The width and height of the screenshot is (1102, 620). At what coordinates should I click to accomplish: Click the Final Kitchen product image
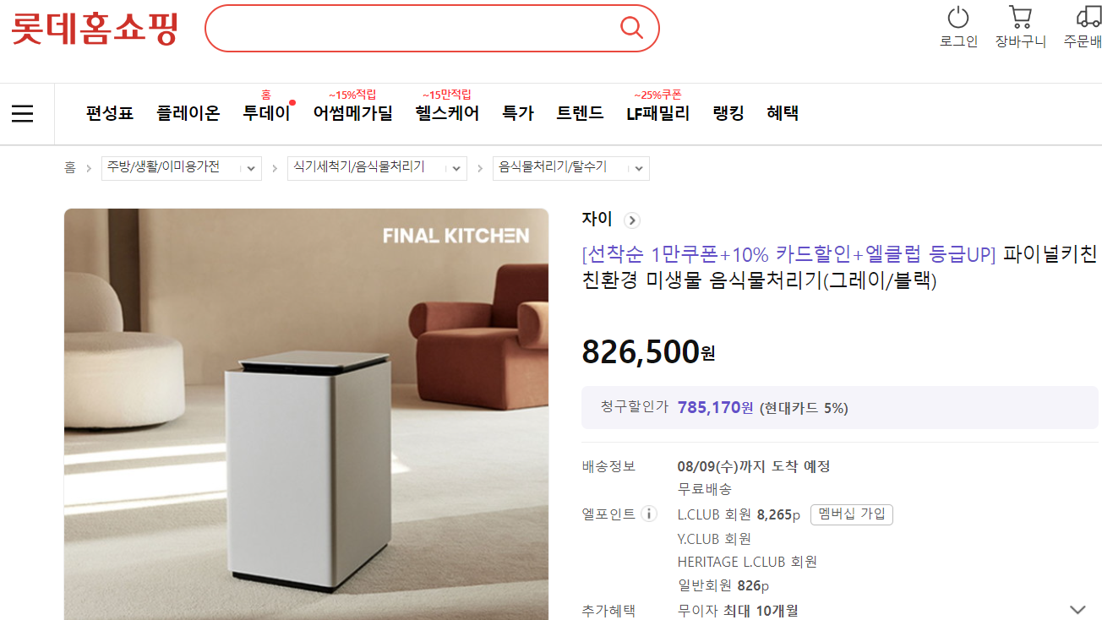pos(306,414)
